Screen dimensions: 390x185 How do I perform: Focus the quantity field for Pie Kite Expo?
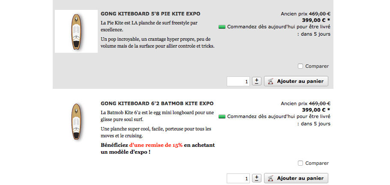pos(238,82)
